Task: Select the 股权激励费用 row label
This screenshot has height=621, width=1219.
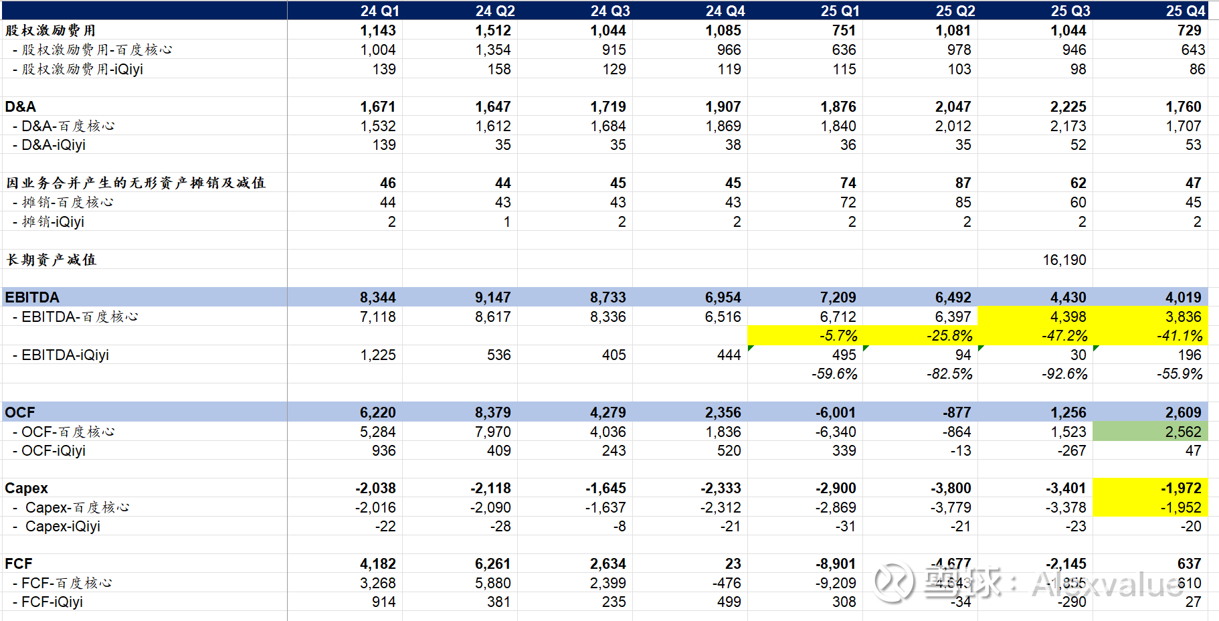Action: [x=51, y=30]
